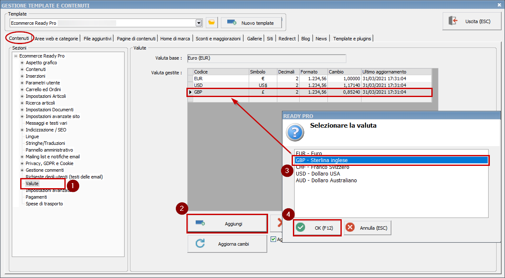Toggle the checkbox beside Aggiorna cambi button
The width and height of the screenshot is (505, 278).
click(274, 239)
